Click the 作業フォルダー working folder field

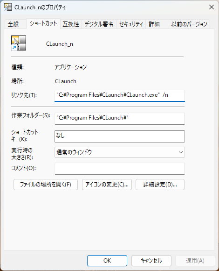[x=120, y=119]
